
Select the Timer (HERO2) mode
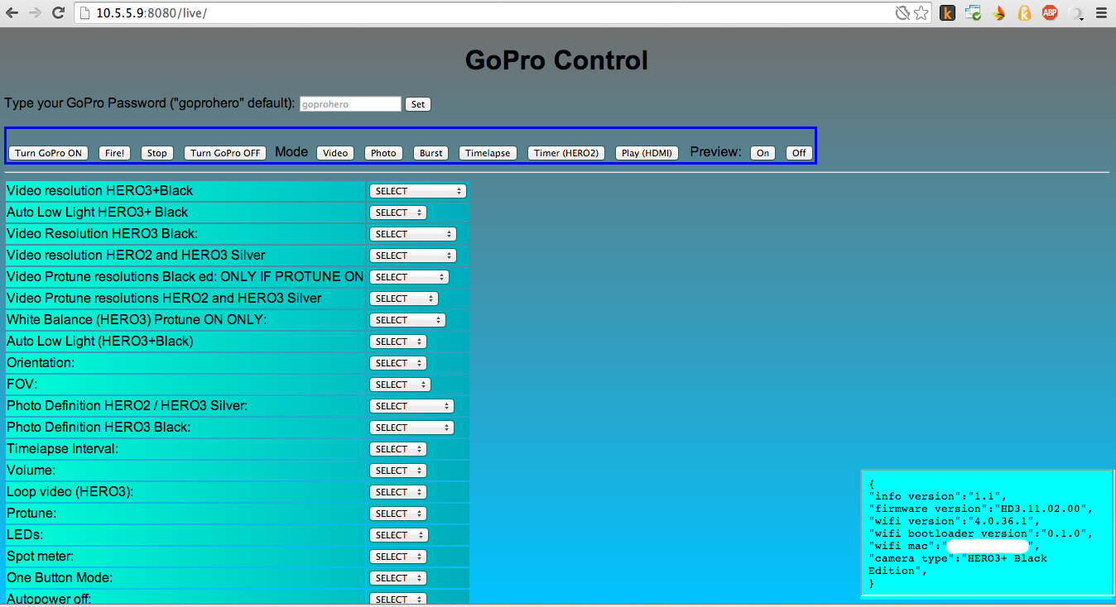[x=566, y=153]
